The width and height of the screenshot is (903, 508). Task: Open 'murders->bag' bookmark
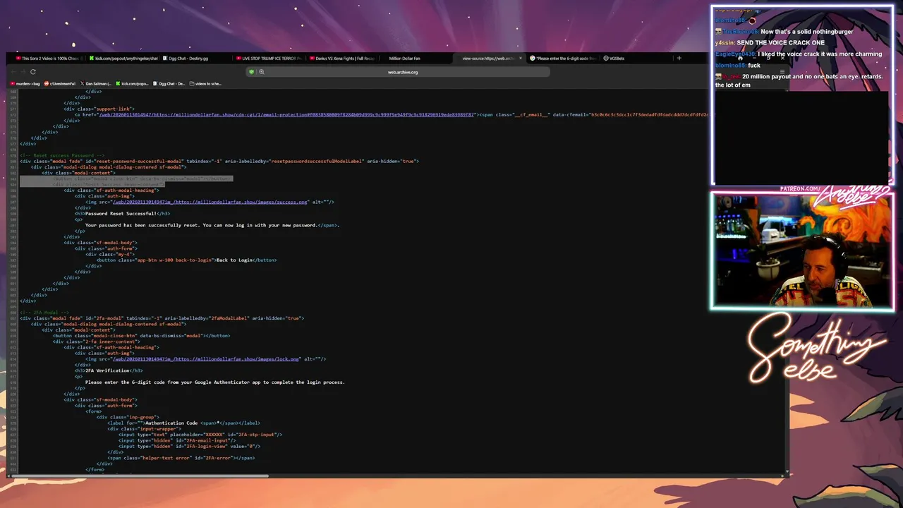point(25,84)
